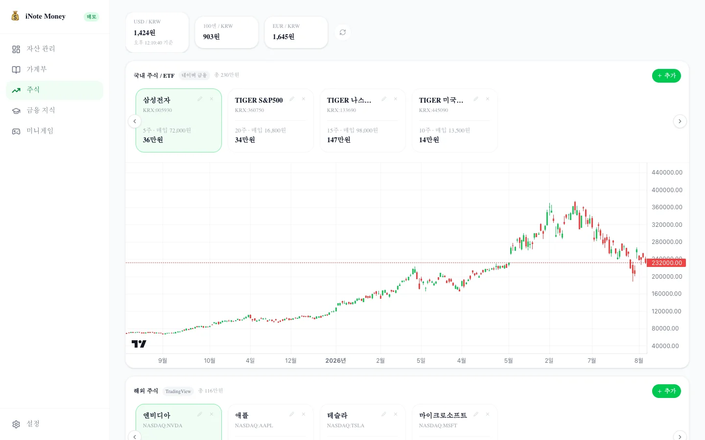The width and height of the screenshot is (705, 440).
Task: Delete the TIGER S&P500 card
Action: (x=304, y=99)
